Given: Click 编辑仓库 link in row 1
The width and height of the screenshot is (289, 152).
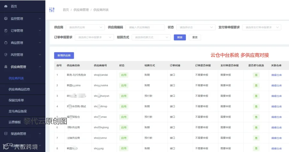Looking at the screenshot, I should pos(276,75).
